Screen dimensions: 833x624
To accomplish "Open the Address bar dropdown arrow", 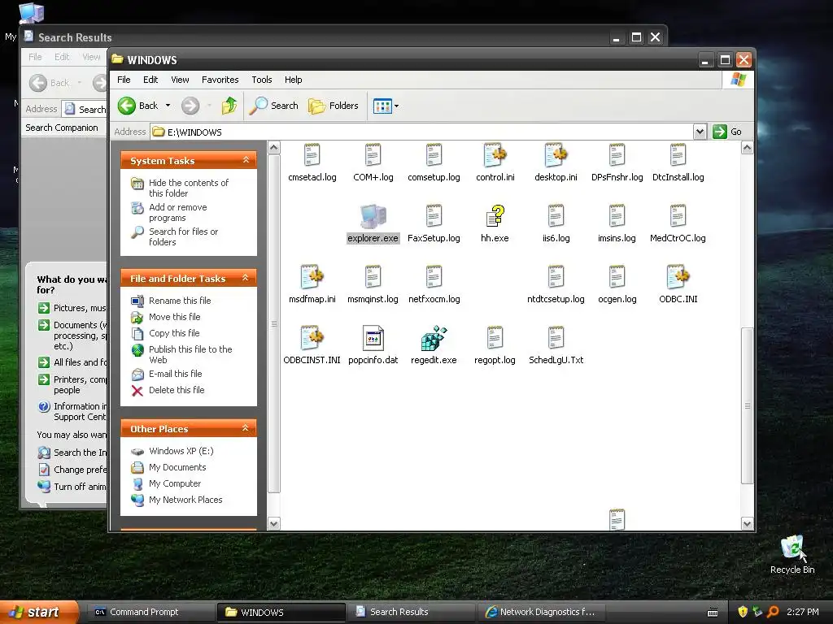I will click(700, 132).
